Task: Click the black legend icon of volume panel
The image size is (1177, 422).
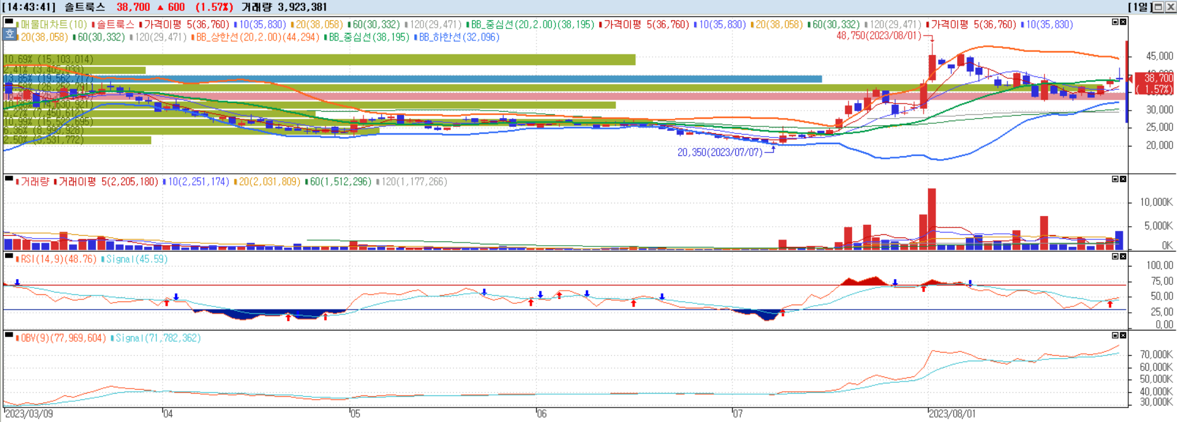Action: pyautogui.click(x=9, y=179)
